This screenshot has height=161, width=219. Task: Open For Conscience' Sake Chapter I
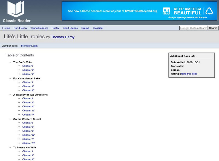(28, 82)
